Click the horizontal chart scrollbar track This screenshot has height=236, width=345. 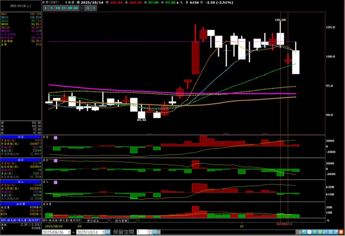click(229, 232)
